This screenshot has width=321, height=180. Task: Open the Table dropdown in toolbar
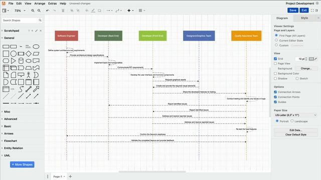tap(142, 10)
